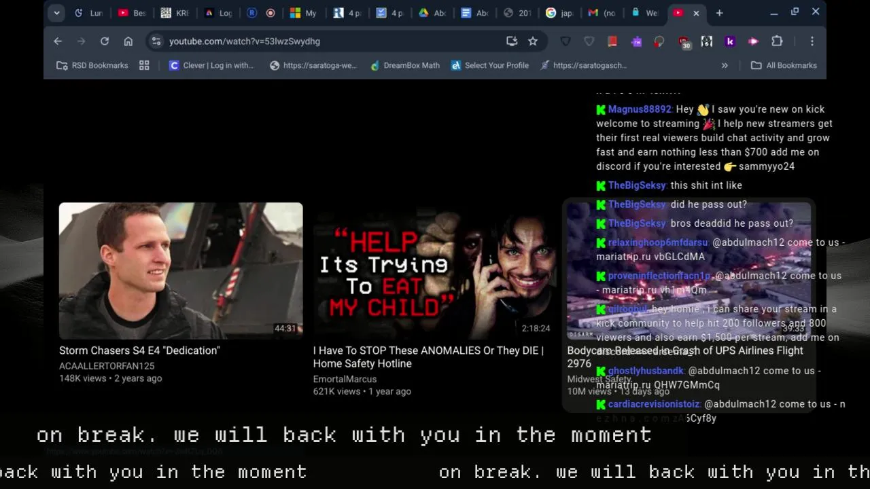Click TheBigSeksy 'shit int like' chat name
Image resolution: width=870 pixels, height=489 pixels.
click(x=638, y=185)
